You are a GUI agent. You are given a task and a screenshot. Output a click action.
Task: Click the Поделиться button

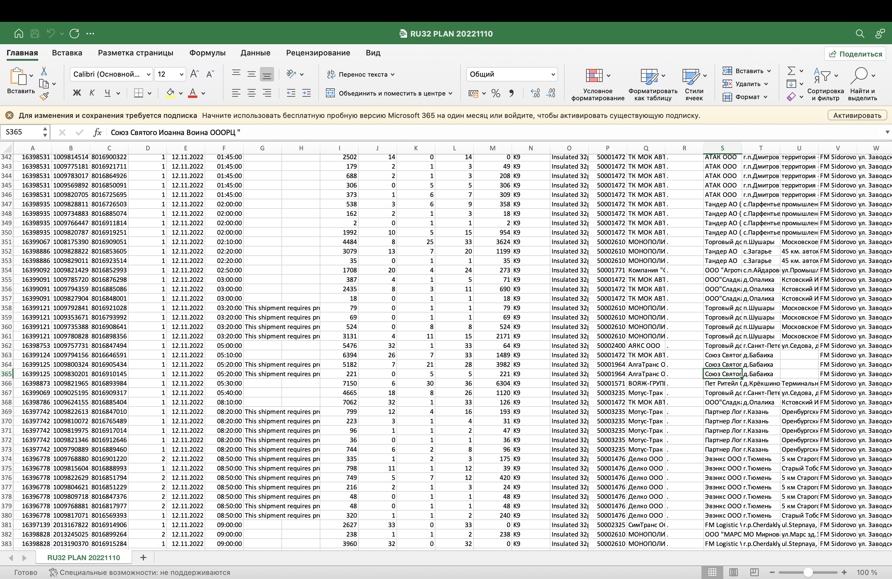[855, 54]
